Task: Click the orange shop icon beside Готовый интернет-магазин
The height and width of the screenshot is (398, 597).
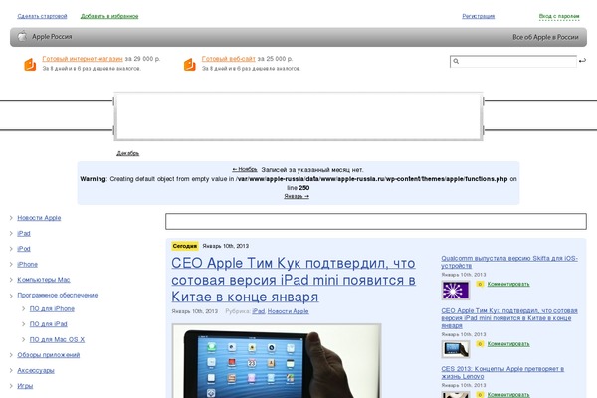Action: [30, 65]
